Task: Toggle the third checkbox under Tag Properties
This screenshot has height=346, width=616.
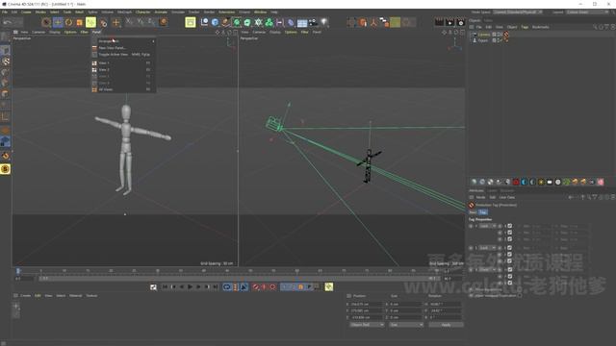Action: point(510,239)
